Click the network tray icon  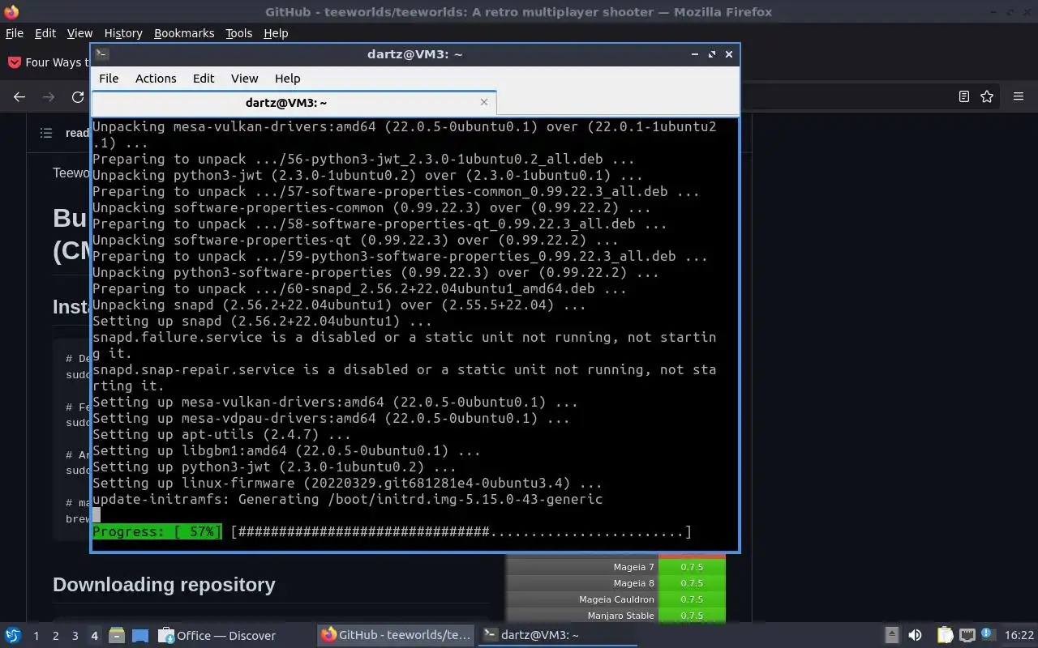[967, 635]
